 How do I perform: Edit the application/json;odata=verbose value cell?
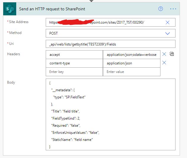click(132, 55)
